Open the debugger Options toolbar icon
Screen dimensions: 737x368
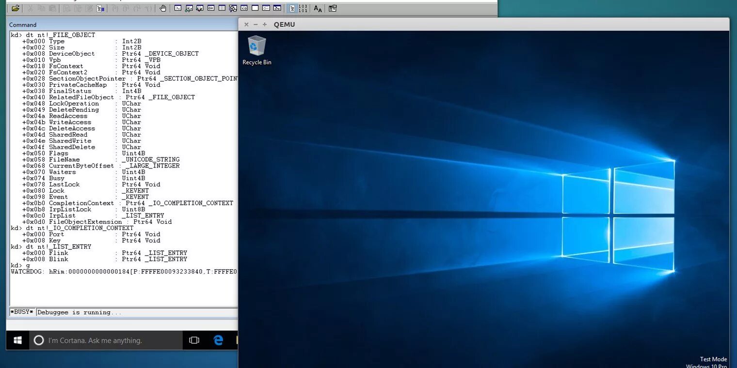(333, 8)
